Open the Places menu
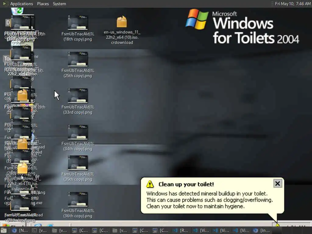The image size is (312, 234). [x=43, y=4]
